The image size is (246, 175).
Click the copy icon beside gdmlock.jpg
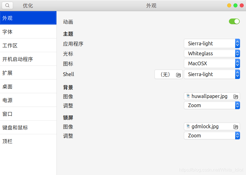click(x=236, y=127)
